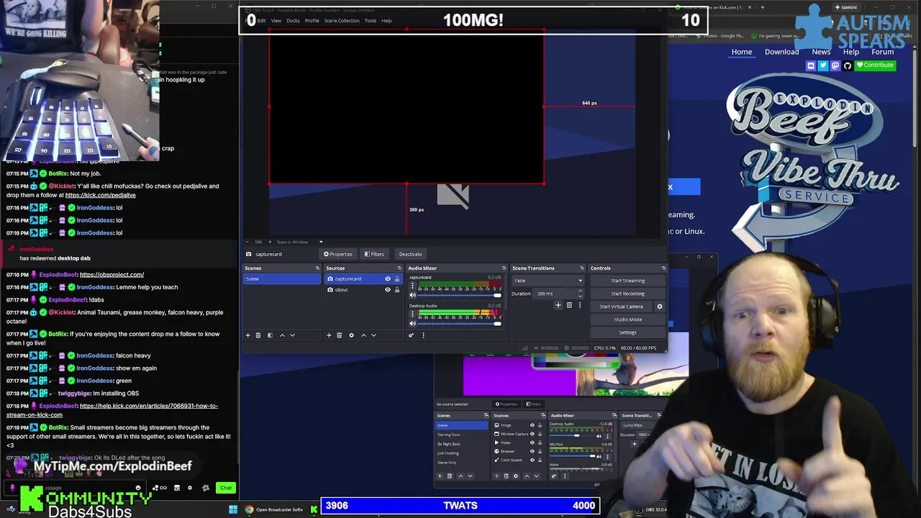Remove selected scene with trash icon
Screen dimensions: 921x518
pos(258,335)
